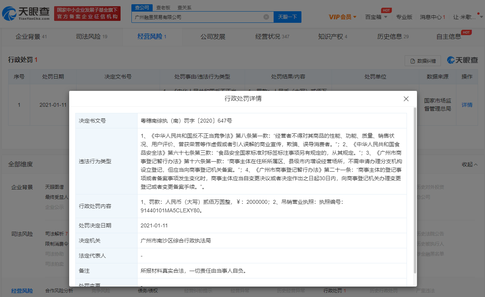Screen dimensions: 485x297
Task: Expand the 百宝箱 menu
Action: 376,17
